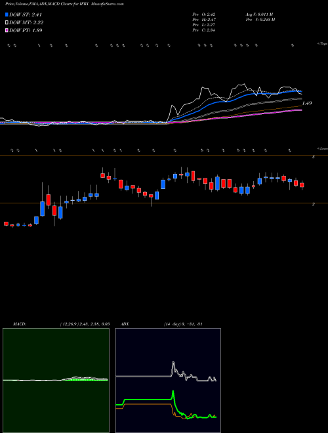This screenshot has width=328, height=433.
Task: Open the dark blue ADX indicator chart
Action: pyautogui.click(x=168, y=381)
